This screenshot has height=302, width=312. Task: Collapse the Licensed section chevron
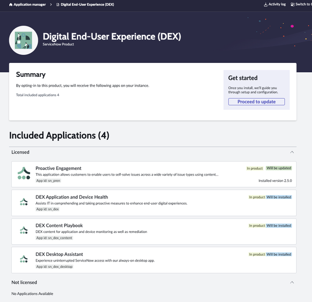(x=292, y=152)
